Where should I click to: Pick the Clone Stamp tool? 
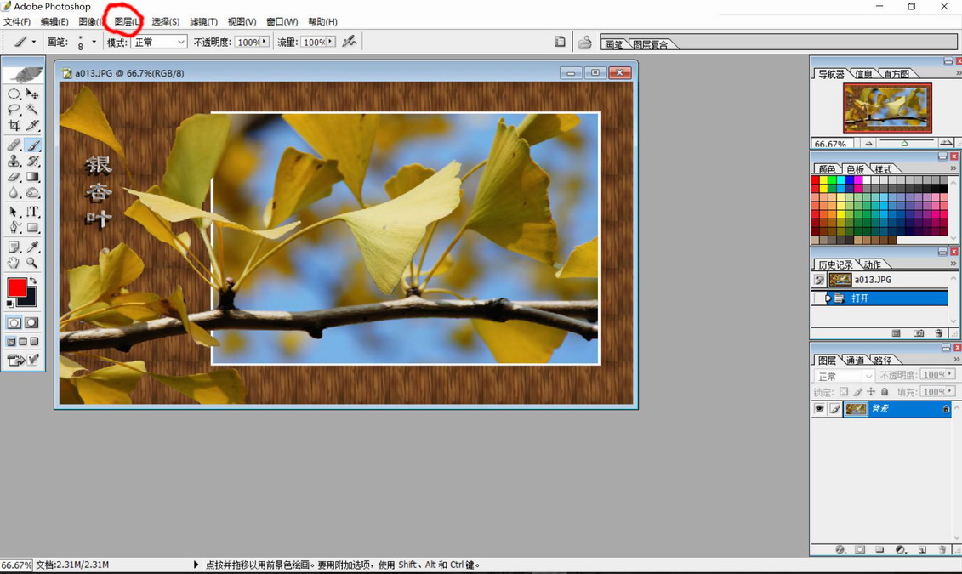tap(14, 161)
